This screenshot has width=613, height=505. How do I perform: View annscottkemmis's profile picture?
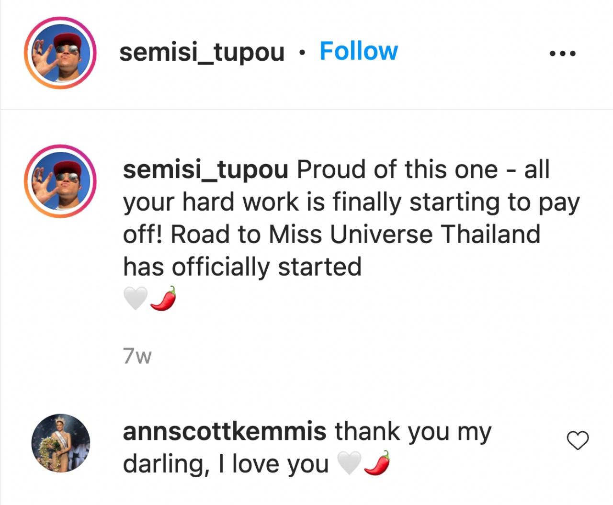[61, 443]
